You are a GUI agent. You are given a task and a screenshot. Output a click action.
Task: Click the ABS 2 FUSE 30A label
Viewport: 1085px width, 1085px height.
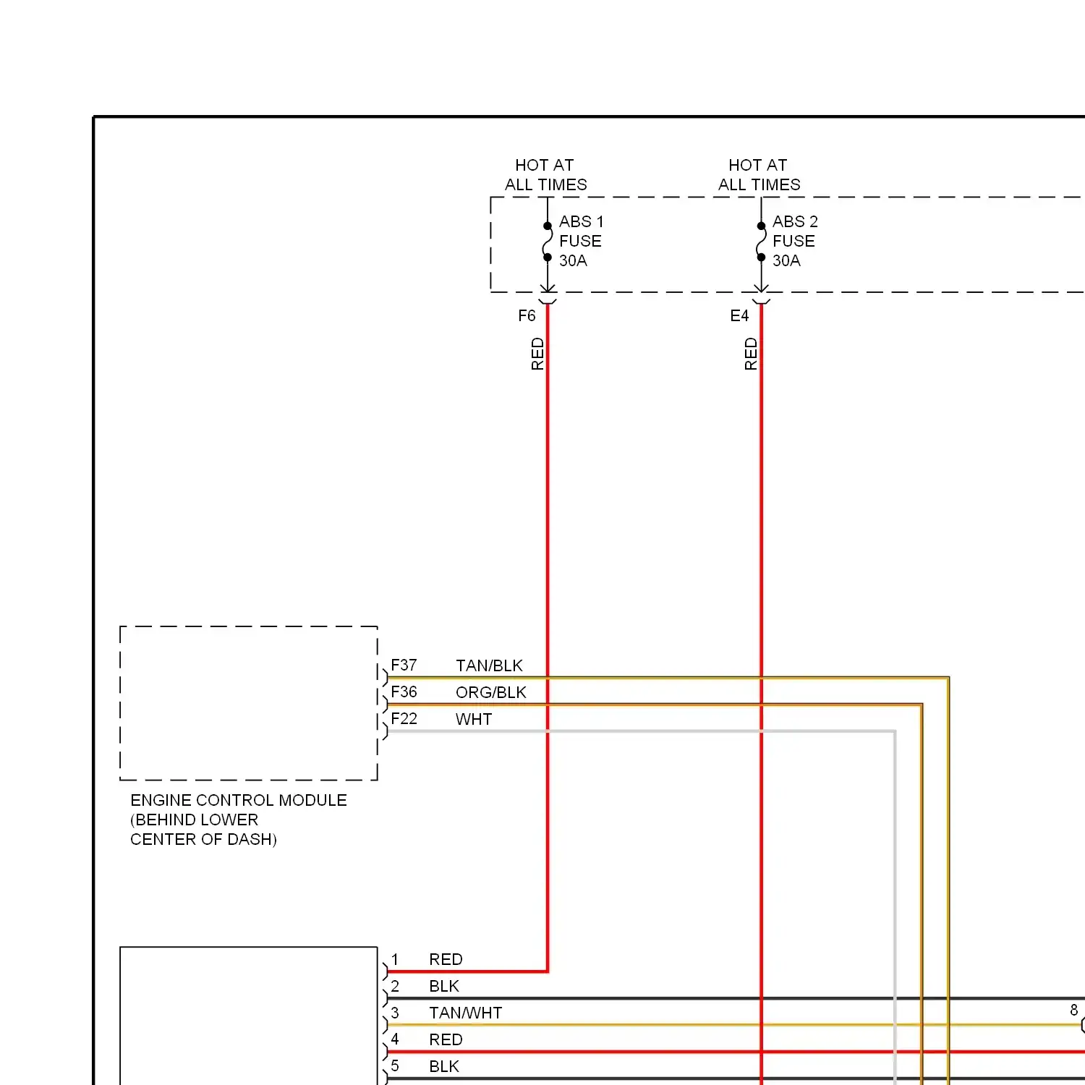tap(795, 241)
